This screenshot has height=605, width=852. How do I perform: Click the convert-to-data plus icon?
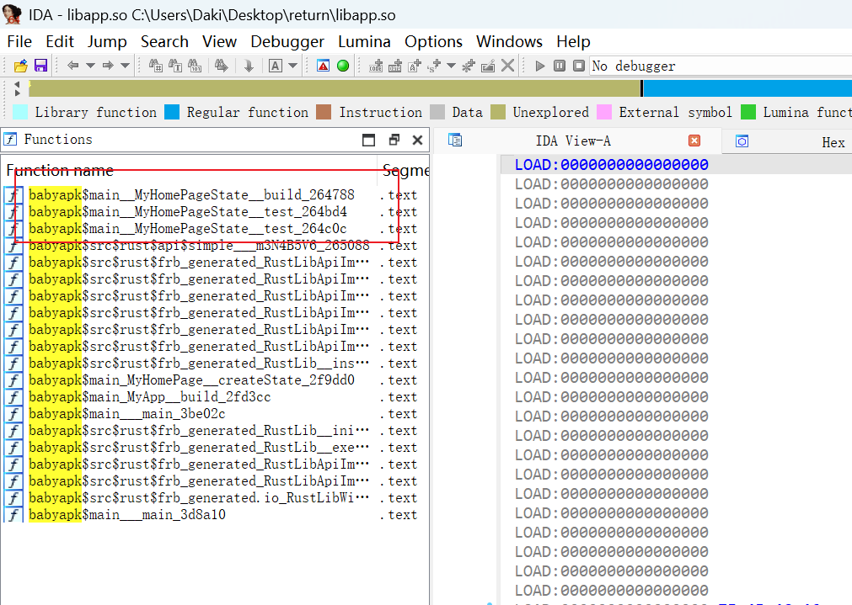pyautogui.click(x=395, y=66)
